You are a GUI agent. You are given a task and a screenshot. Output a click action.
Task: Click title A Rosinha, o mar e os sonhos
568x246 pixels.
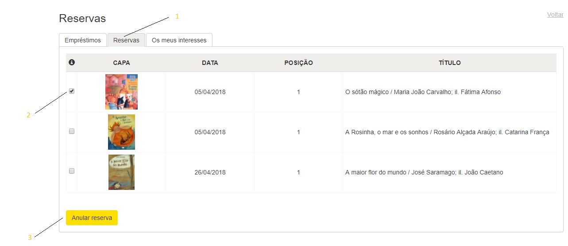point(447,132)
